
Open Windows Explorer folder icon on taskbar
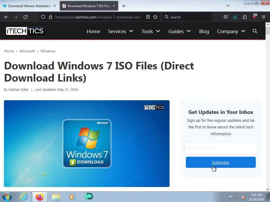pos(56,197)
